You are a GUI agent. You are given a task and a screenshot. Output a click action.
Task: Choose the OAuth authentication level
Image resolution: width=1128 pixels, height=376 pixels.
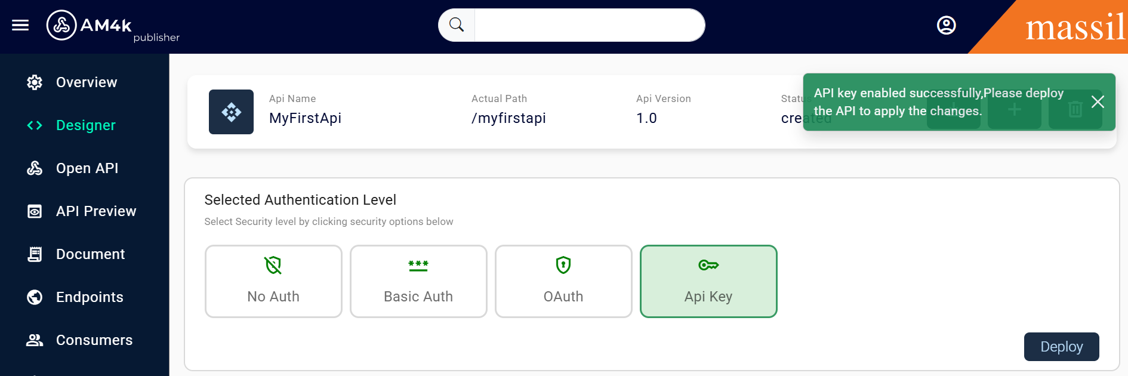(563, 281)
